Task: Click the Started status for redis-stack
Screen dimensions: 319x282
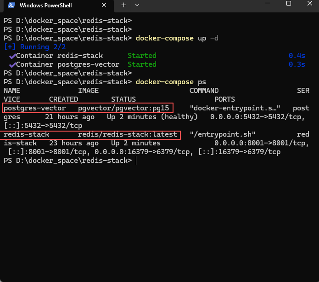Action: coord(142,56)
